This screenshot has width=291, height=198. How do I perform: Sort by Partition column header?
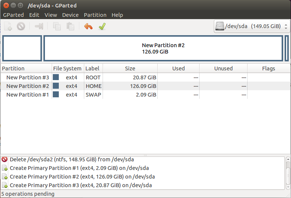click(26, 68)
